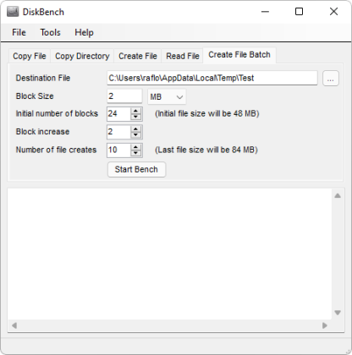Image resolution: width=352 pixels, height=355 pixels.
Task: Open the Help menu
Action: [84, 32]
